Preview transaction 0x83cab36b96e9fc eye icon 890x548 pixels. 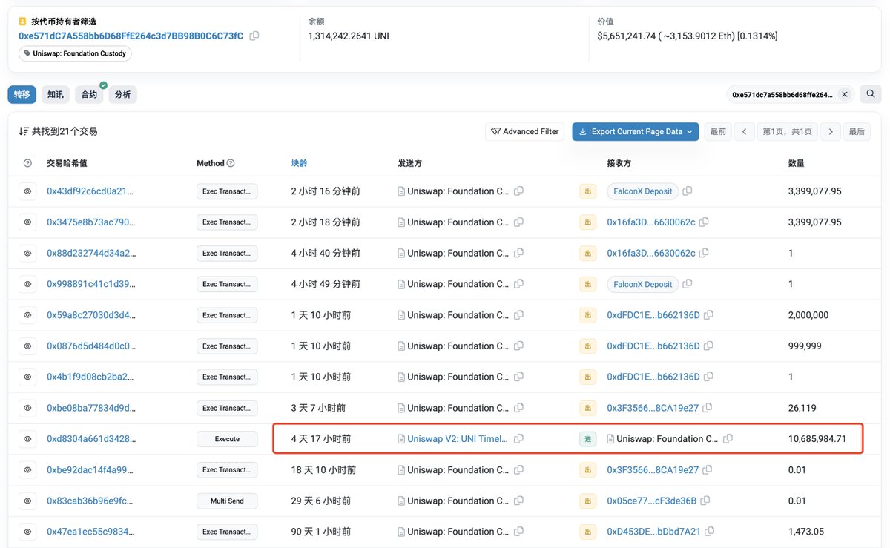coord(27,501)
